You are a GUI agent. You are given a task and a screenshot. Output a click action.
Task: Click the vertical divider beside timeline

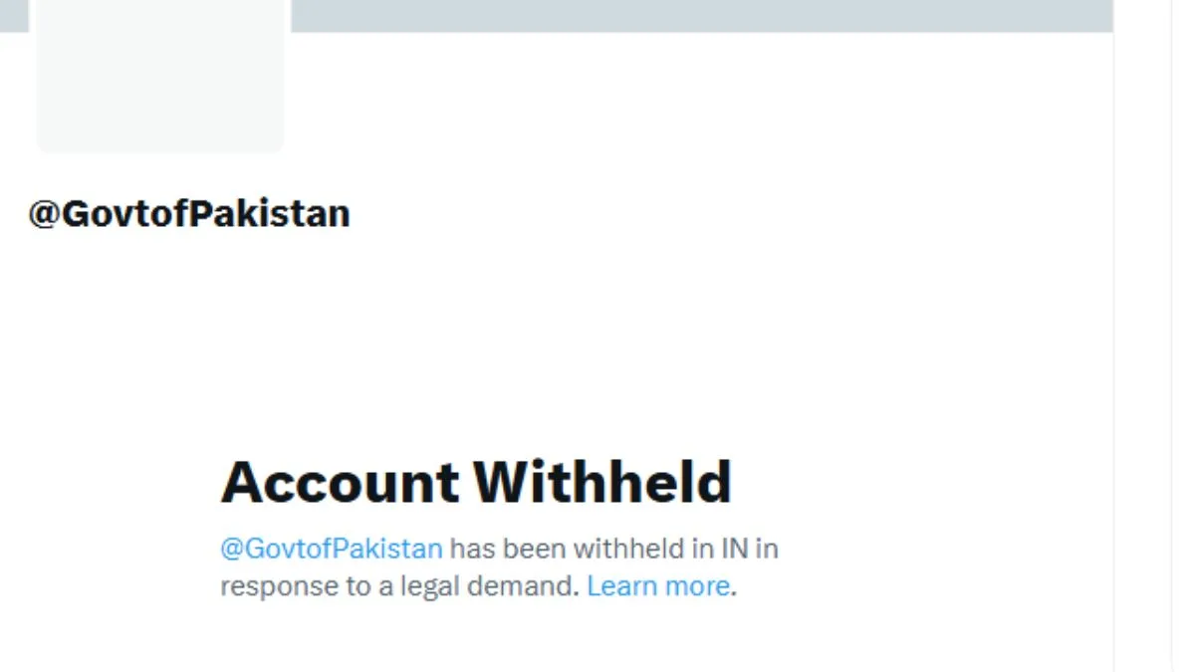pyautogui.click(x=1114, y=336)
